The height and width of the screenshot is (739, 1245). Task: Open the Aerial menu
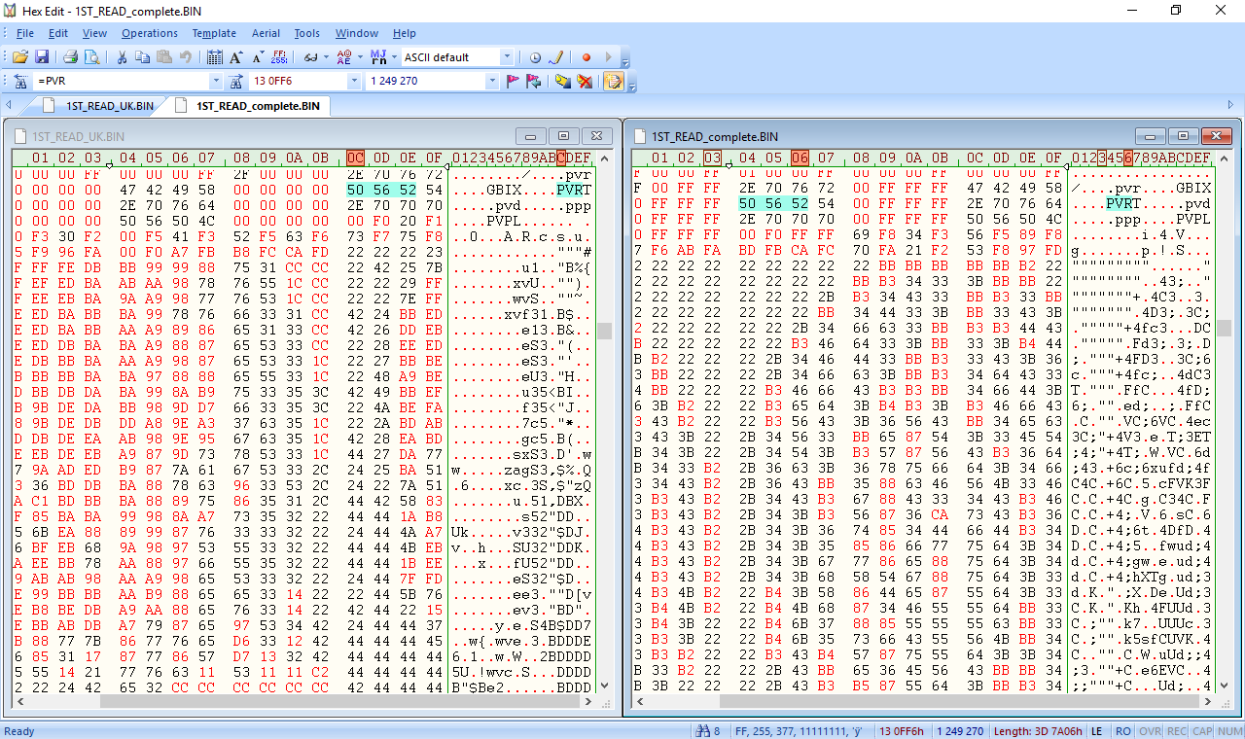pyautogui.click(x=266, y=33)
